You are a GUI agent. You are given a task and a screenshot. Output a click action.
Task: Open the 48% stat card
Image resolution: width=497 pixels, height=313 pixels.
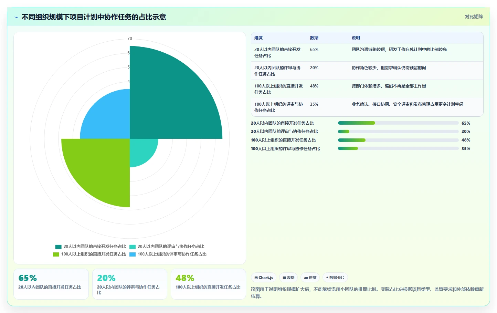[x=208, y=284]
